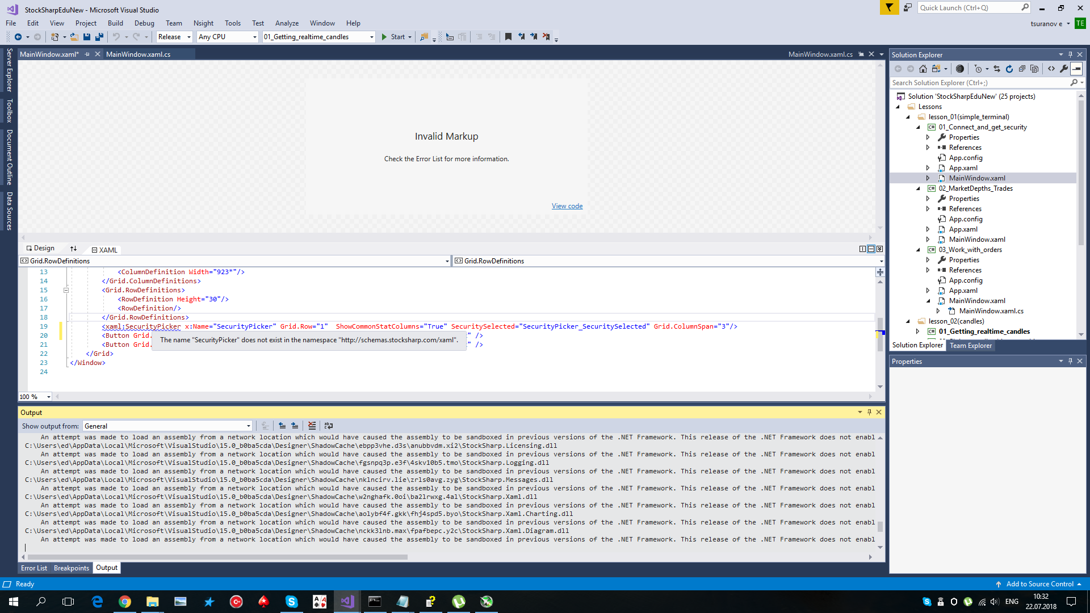Open left Grid.RowDefinitions element dropdown
The height and width of the screenshot is (613, 1090).
[x=234, y=261]
